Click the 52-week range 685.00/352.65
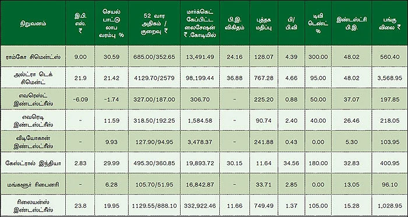This screenshot has width=408, height=217. pyautogui.click(x=154, y=56)
